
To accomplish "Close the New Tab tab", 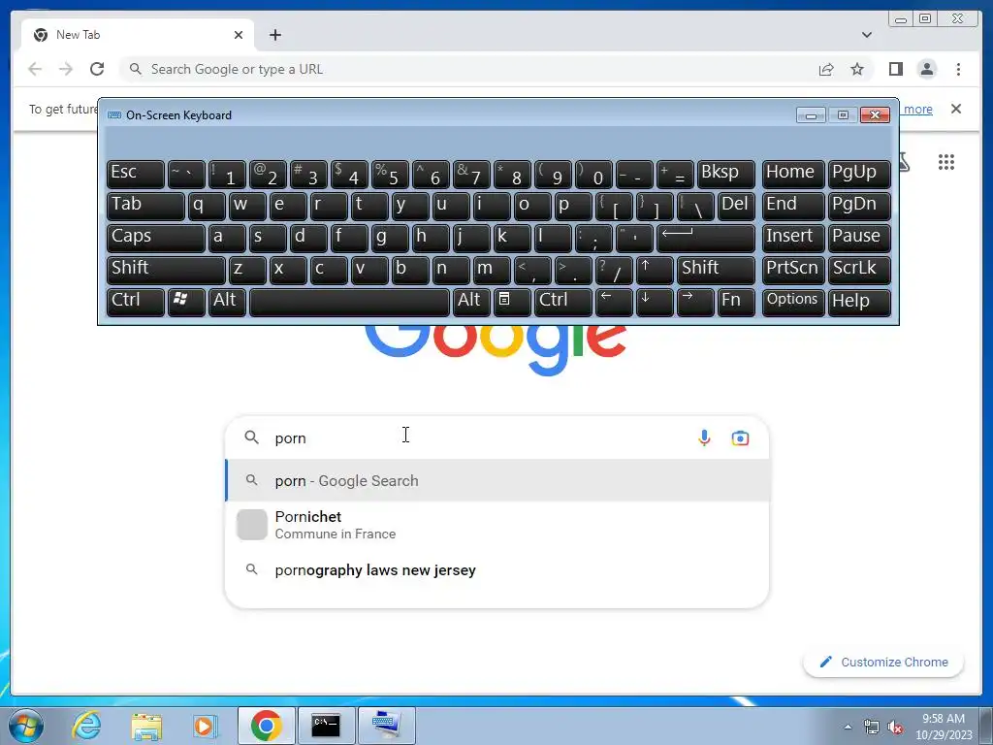I will 239,35.
